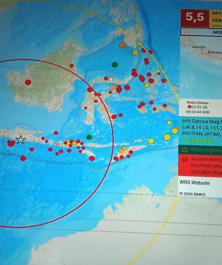The width and height of the screenshot is (222, 265).
Task: Open the WRS Website link
Action: click(195, 183)
